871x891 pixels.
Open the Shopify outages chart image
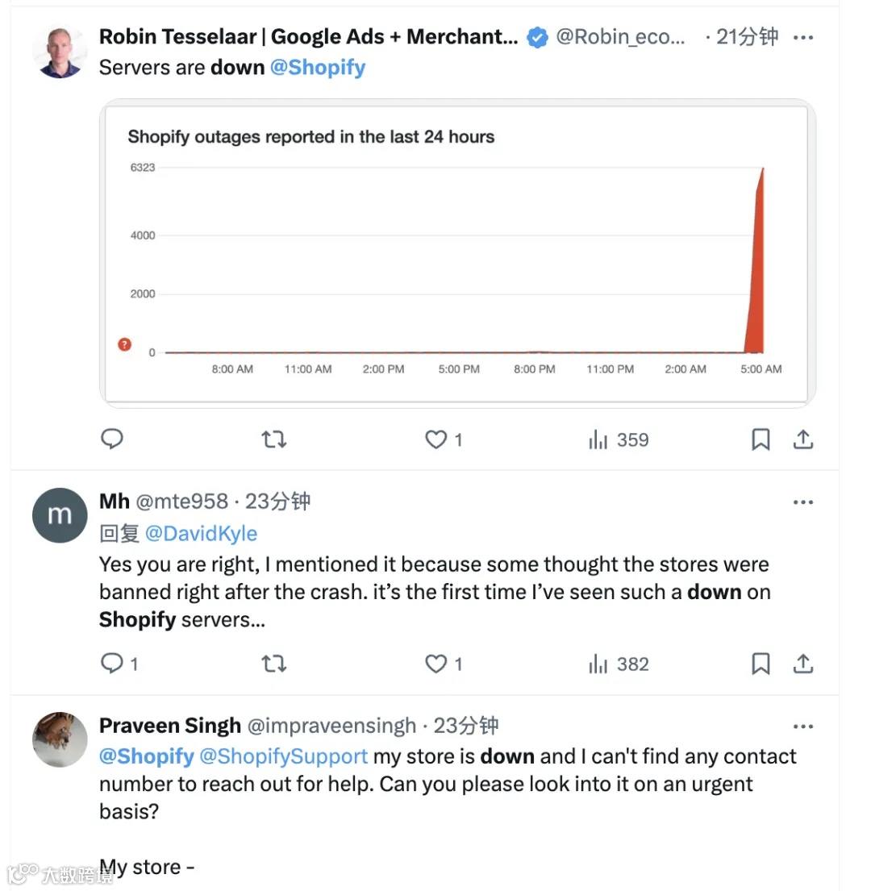pos(457,253)
